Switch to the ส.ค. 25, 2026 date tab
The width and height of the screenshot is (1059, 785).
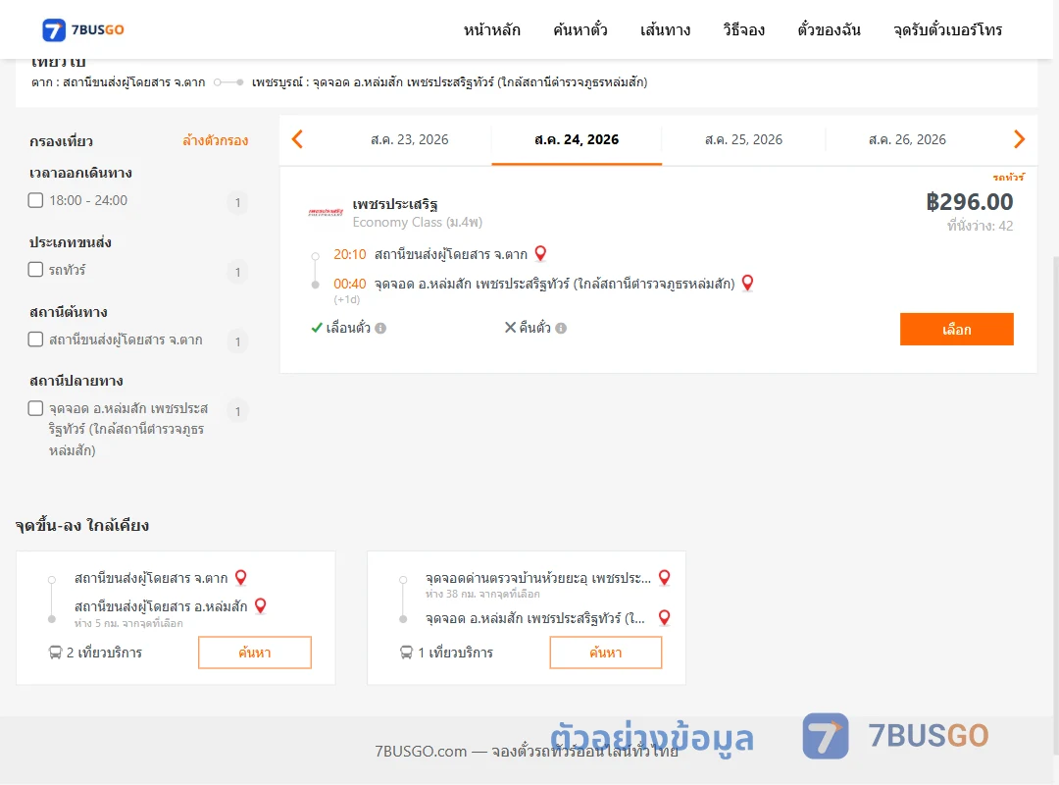pyautogui.click(x=743, y=140)
